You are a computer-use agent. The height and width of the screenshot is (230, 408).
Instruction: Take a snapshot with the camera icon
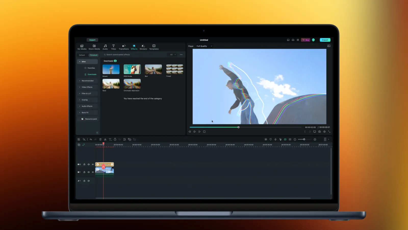tap(320, 132)
